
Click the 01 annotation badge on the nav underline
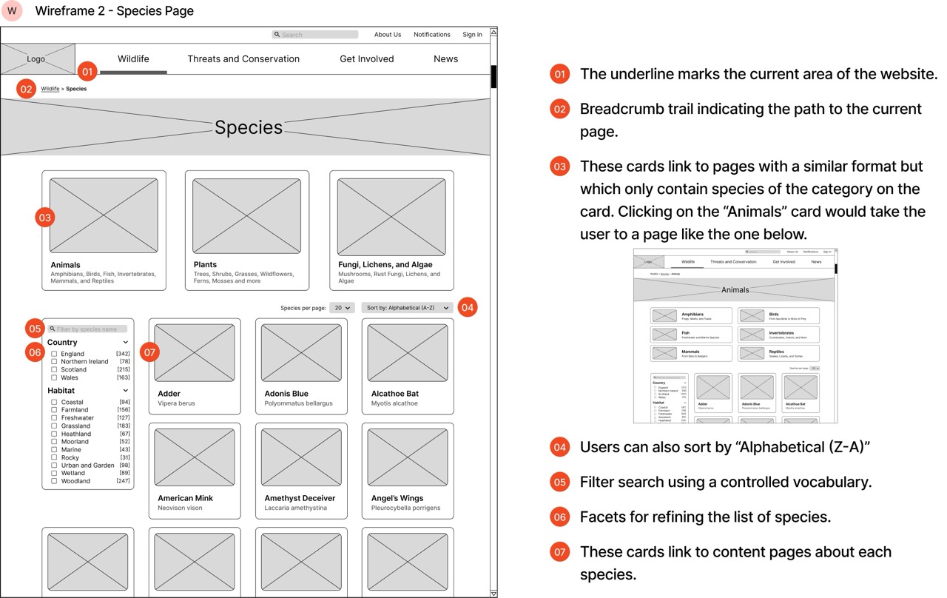(x=87, y=71)
